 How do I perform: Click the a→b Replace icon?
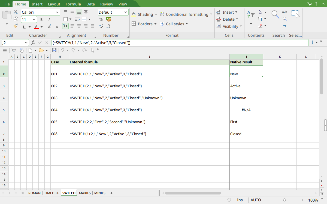284,12
